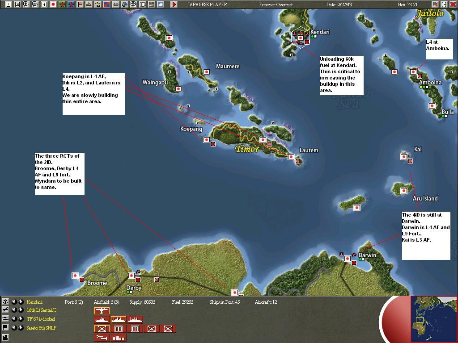458x343 pixels.
Task: Open TF 67 is docked task force
Action: click(x=41, y=319)
